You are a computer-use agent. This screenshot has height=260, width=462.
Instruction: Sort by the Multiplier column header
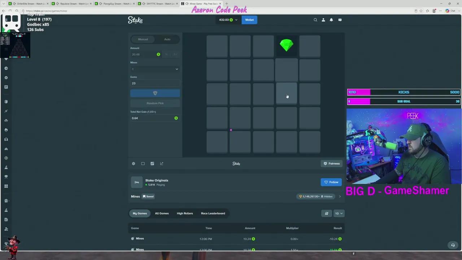[x=292, y=228]
